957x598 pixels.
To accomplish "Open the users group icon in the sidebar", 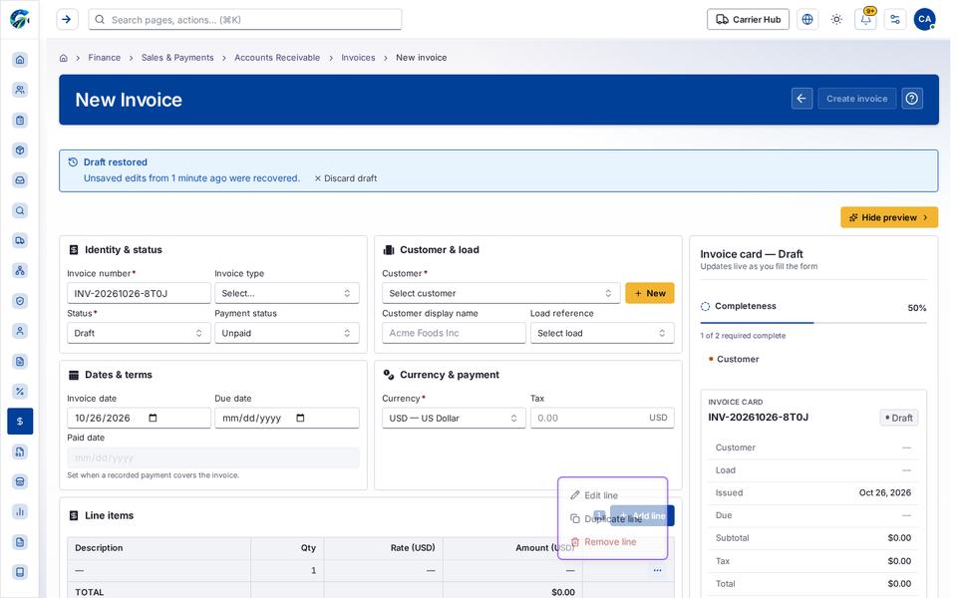I will coord(20,90).
